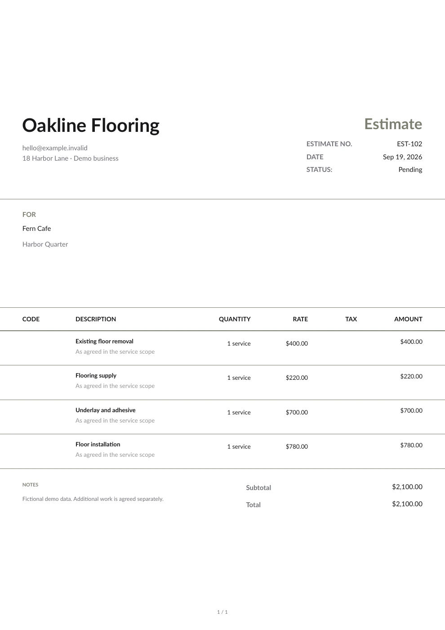This screenshot has height=630, width=445.
Task: Select the Fictional demo data note text
Action: (x=93, y=499)
